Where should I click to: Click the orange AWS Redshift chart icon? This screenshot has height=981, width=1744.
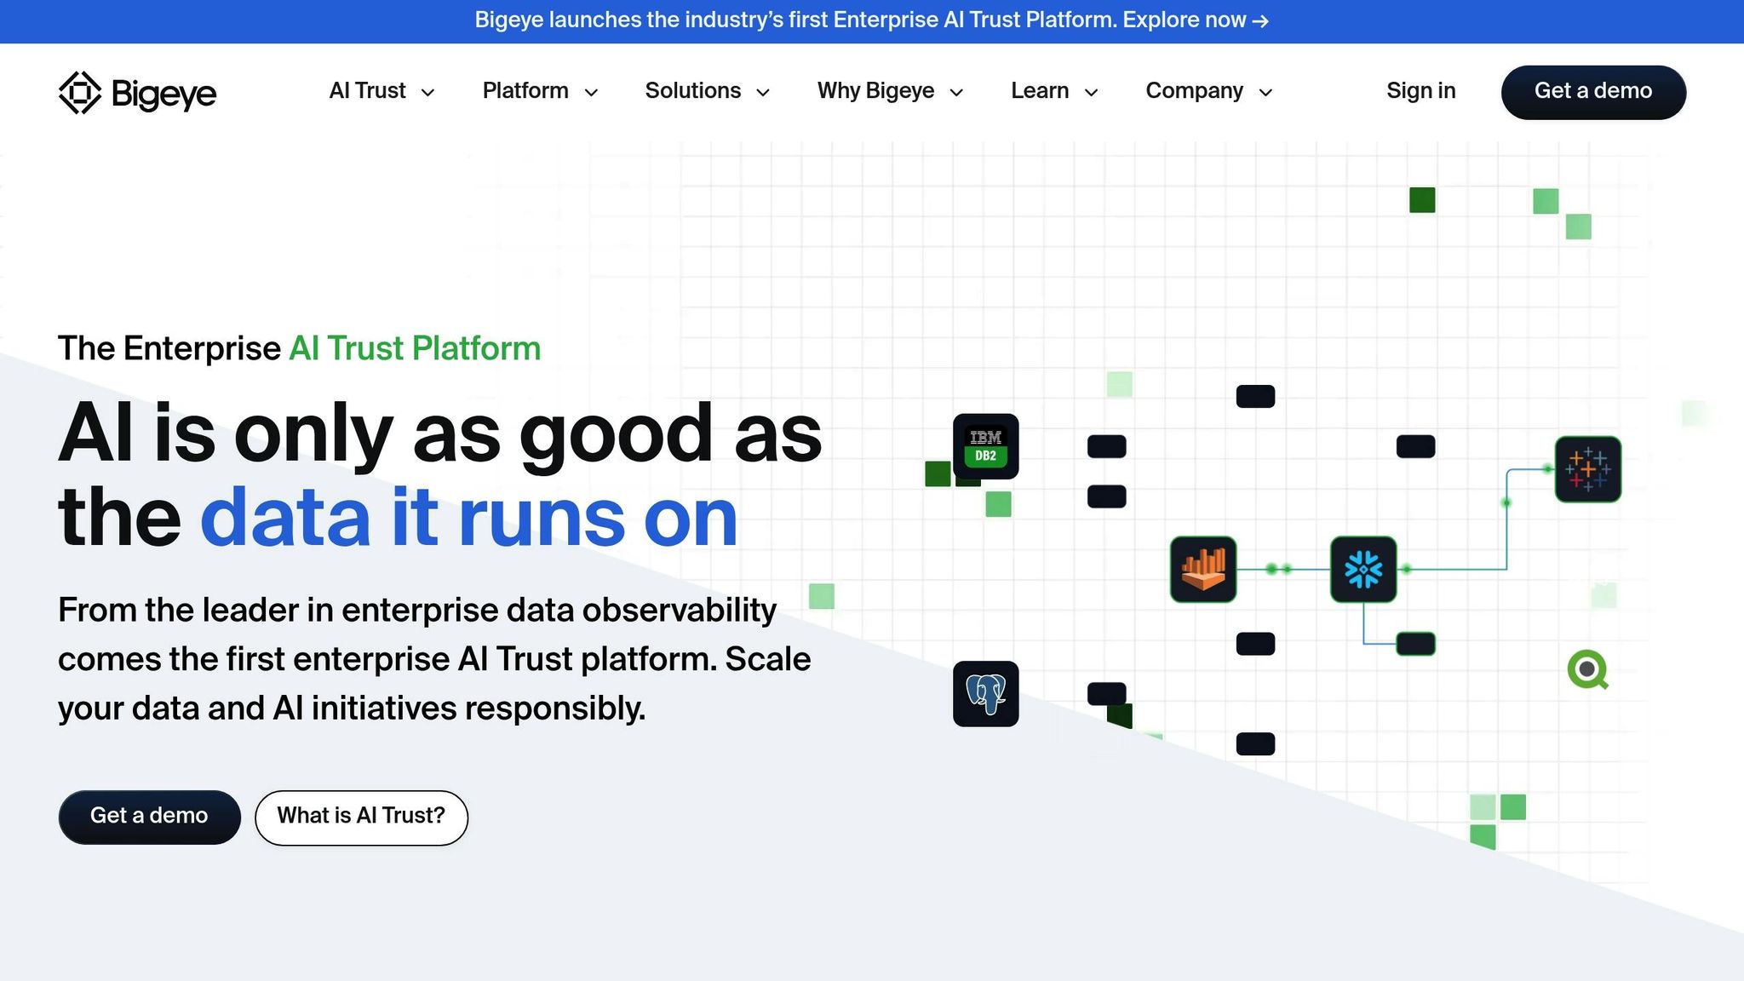pos(1202,569)
